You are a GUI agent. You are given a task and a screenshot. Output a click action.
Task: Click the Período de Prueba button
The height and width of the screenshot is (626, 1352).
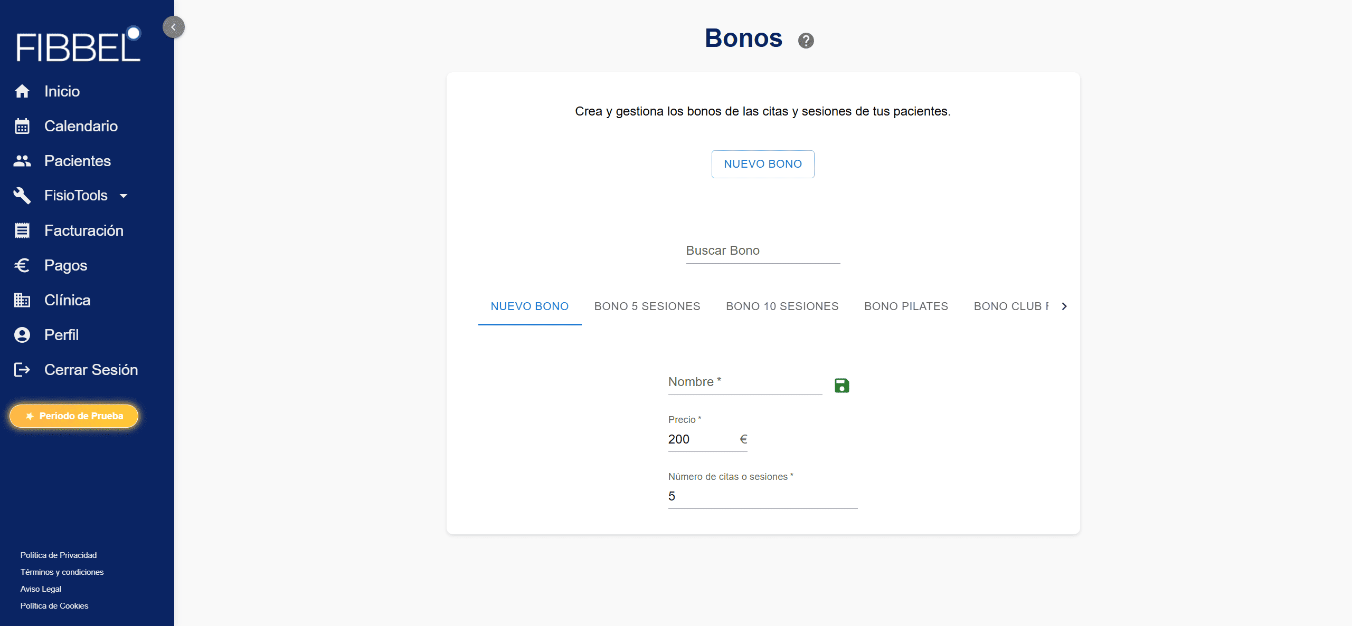click(x=74, y=416)
